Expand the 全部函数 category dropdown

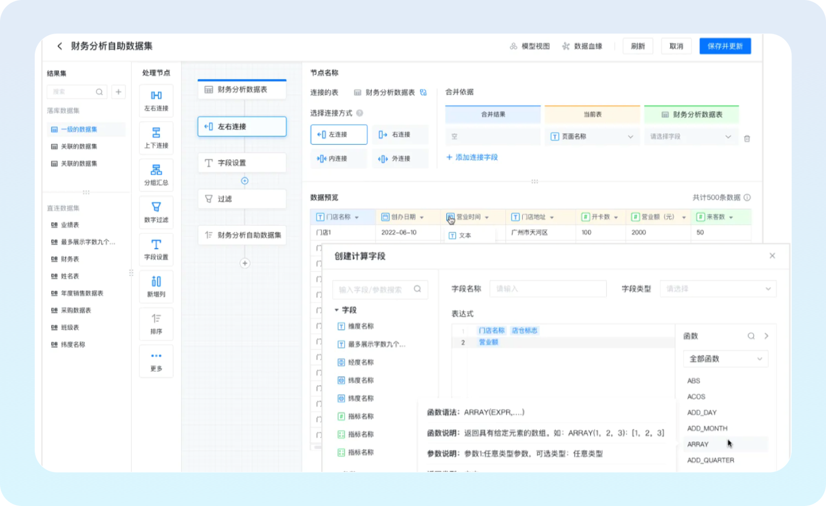point(725,359)
